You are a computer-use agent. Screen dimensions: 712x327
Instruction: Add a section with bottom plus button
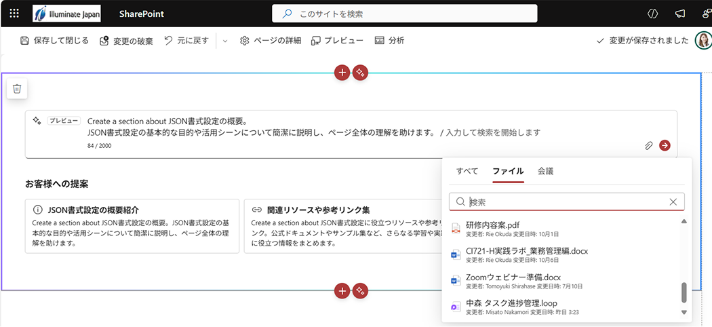click(342, 290)
